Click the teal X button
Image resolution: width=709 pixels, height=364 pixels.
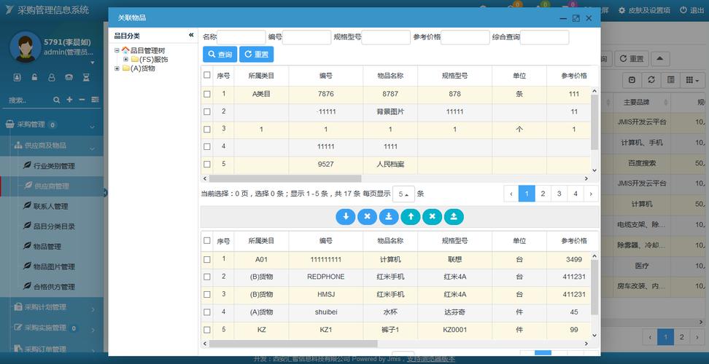point(433,217)
